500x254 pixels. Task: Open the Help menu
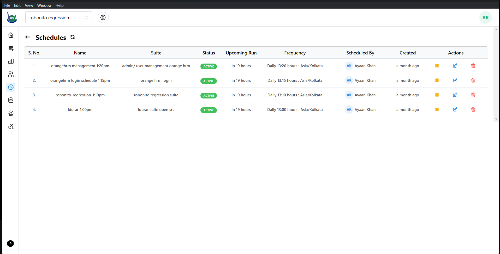click(59, 5)
